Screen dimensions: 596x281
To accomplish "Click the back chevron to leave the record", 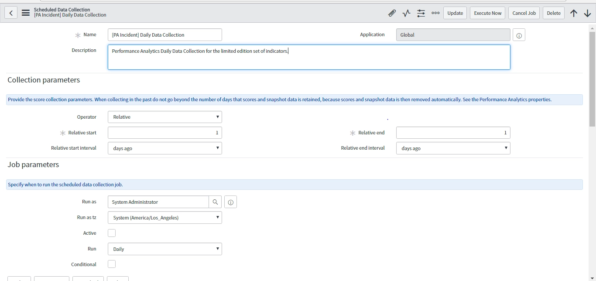I will (x=11, y=12).
